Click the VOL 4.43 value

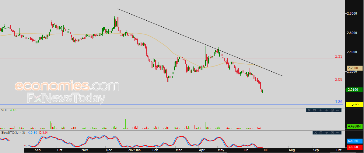tap(13, 110)
